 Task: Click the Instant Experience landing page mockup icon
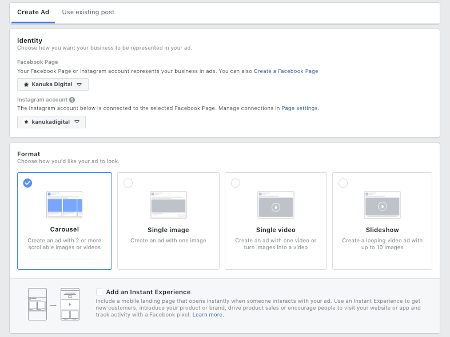click(70, 304)
